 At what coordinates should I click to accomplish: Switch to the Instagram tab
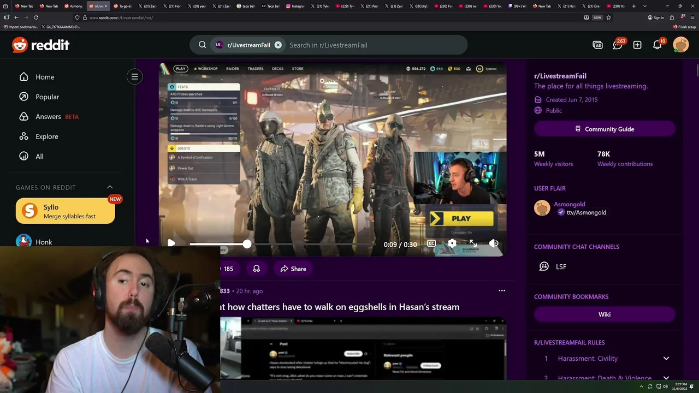295,6
